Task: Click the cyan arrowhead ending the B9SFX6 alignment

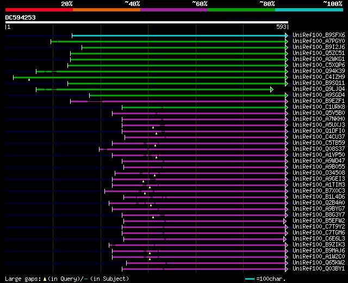Action: coord(287,35)
